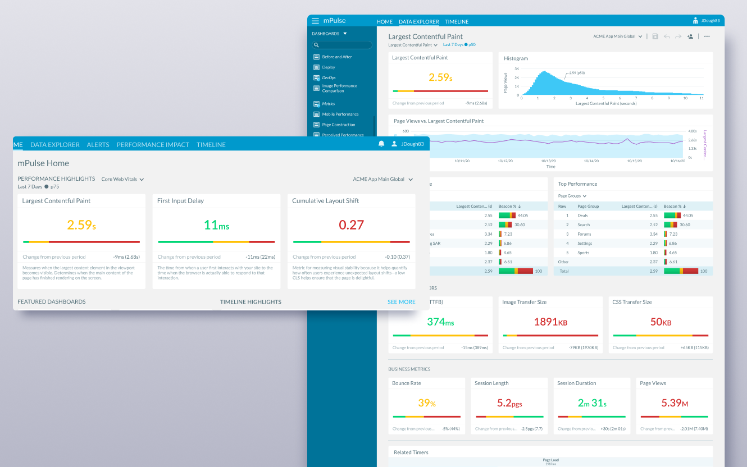Click the Before and After dashboard icon
This screenshot has height=467, width=747.
[316, 57]
